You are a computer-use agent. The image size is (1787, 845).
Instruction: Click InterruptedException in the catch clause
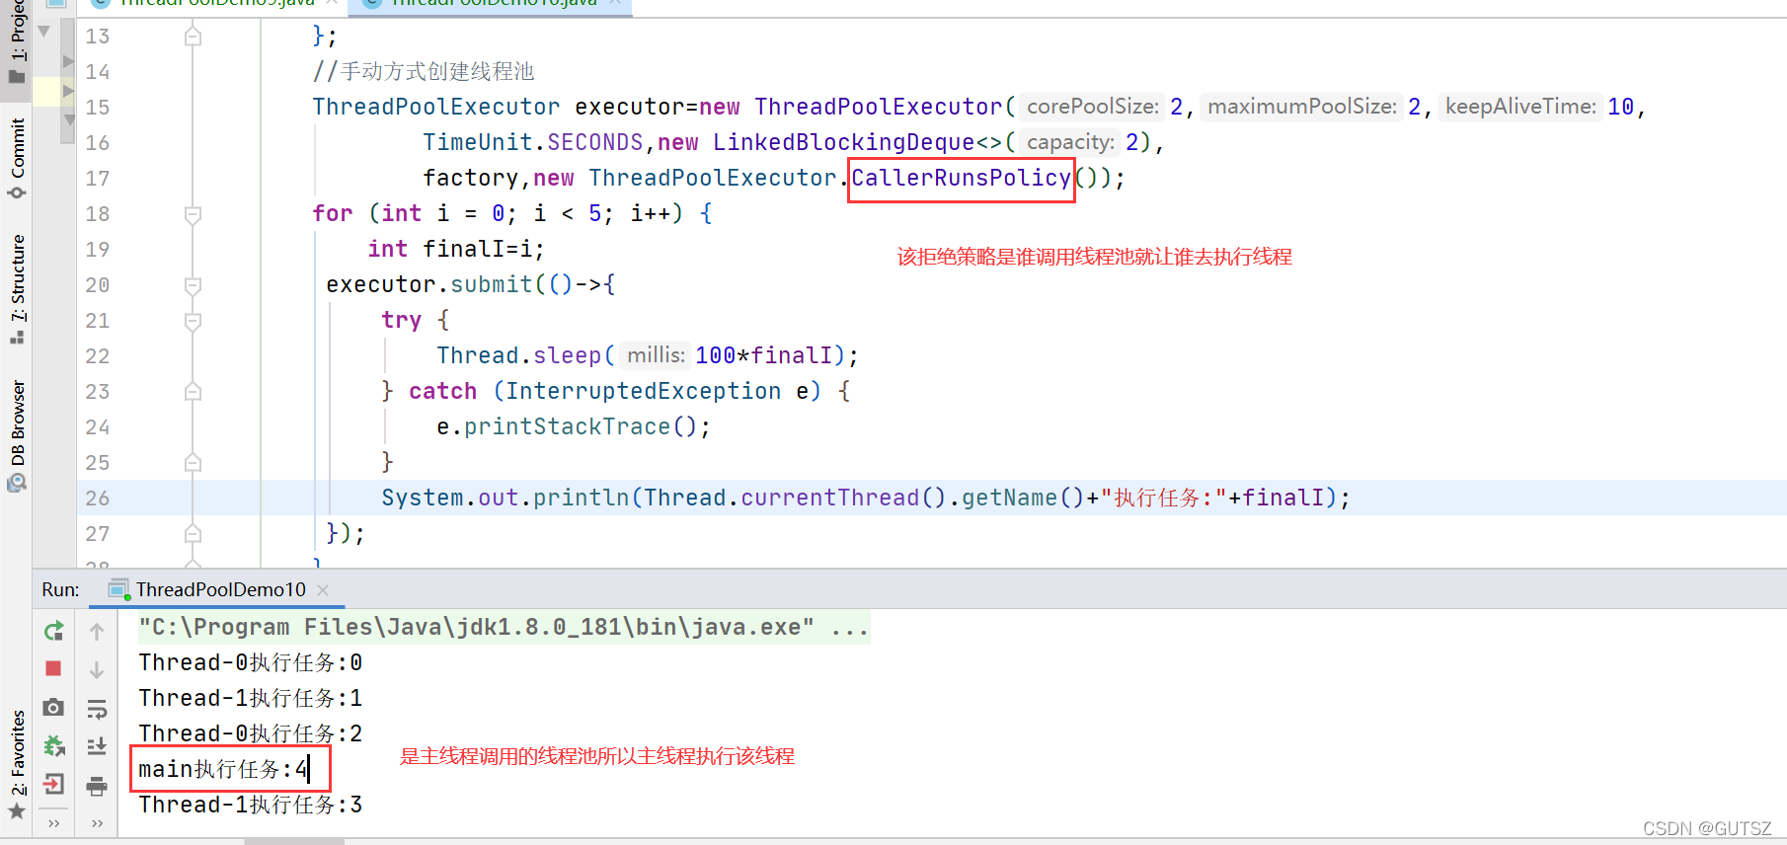[x=644, y=391]
